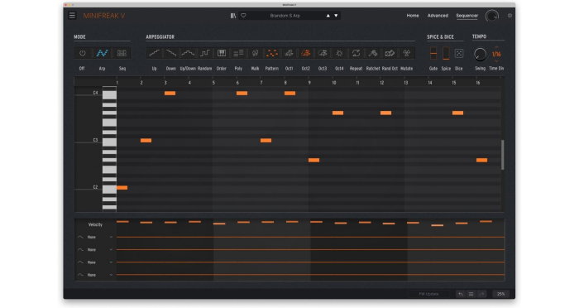Click the C4 piano key
Viewport: 579px width, 308px height.
coord(109,94)
